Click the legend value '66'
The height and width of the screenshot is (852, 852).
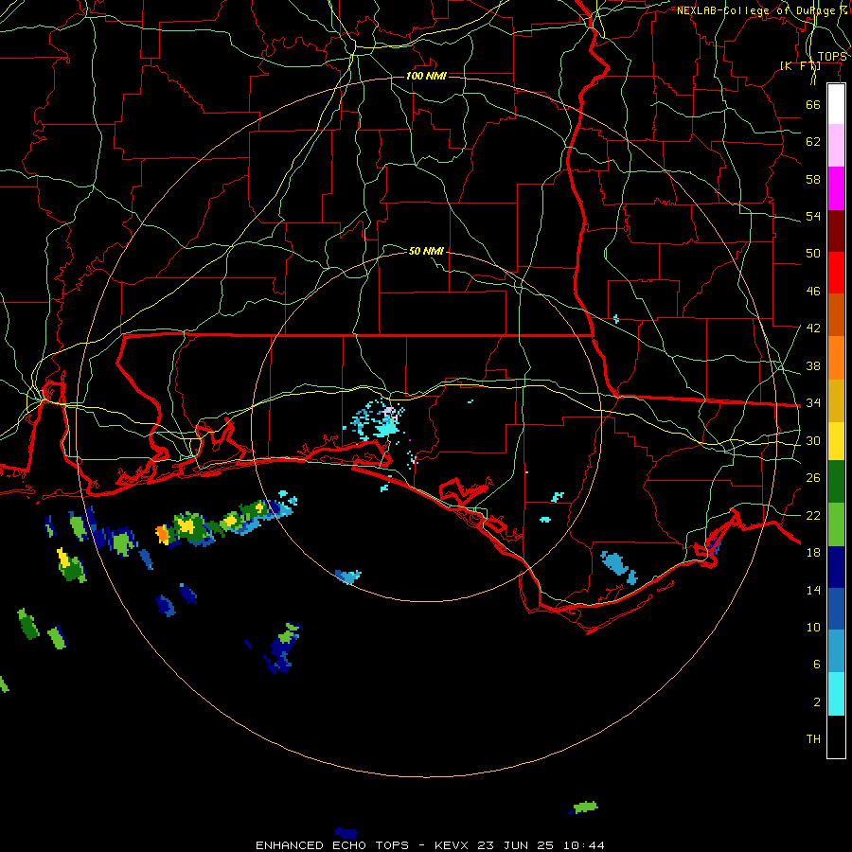click(813, 104)
